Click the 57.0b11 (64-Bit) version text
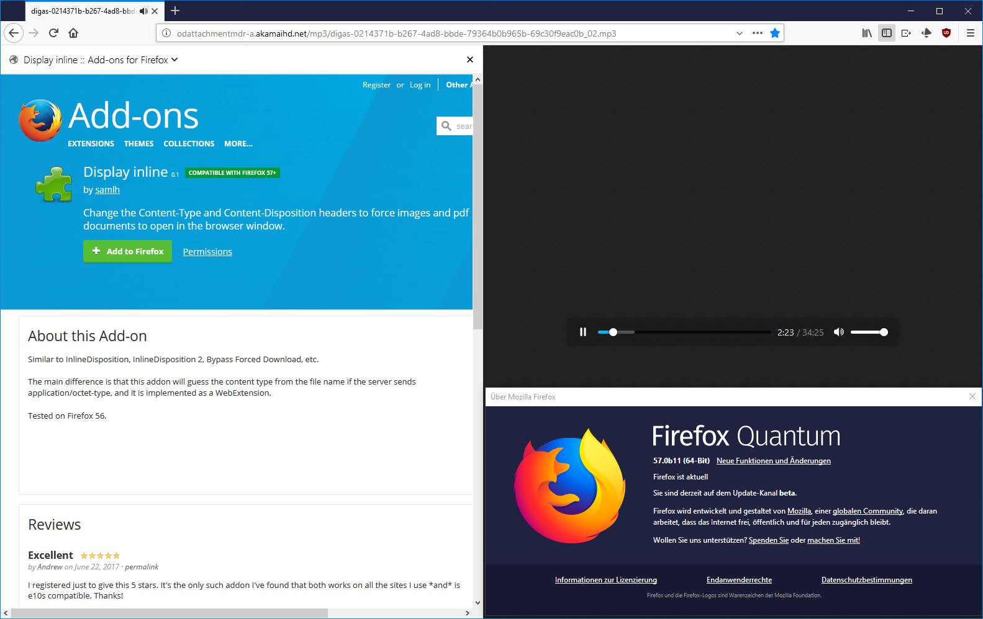 [681, 461]
